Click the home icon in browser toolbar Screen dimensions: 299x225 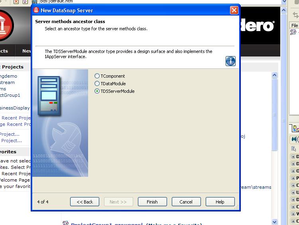point(34,2)
